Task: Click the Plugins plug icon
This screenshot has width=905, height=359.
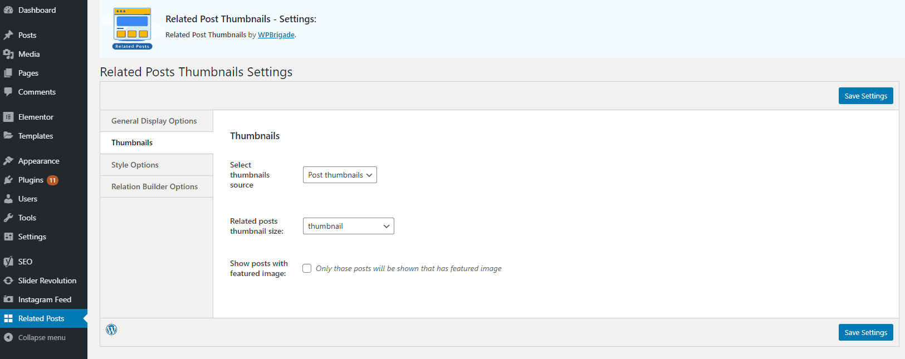Action: (8, 180)
